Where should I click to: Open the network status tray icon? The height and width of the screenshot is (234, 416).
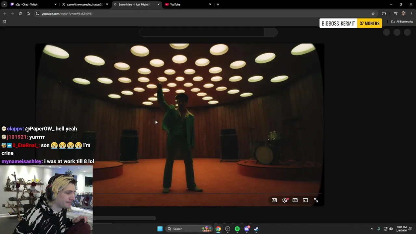[385, 229]
